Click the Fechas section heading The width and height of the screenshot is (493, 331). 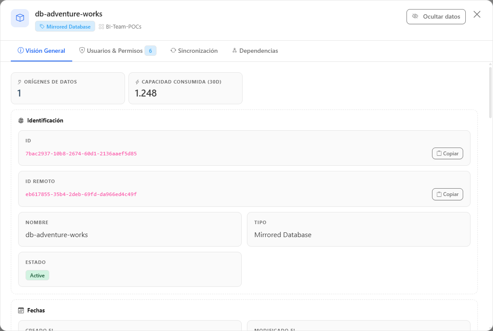(36, 311)
